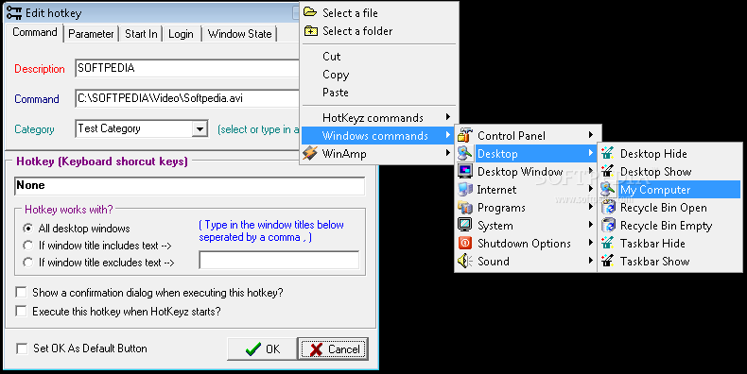The height and width of the screenshot is (374, 747).
Task: Expand System submenu arrow
Action: point(591,225)
